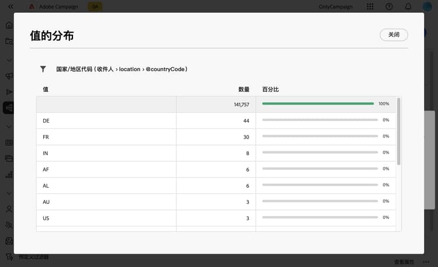Click the 数量 column header
Image resolution: width=438 pixels, height=267 pixels.
244,89
